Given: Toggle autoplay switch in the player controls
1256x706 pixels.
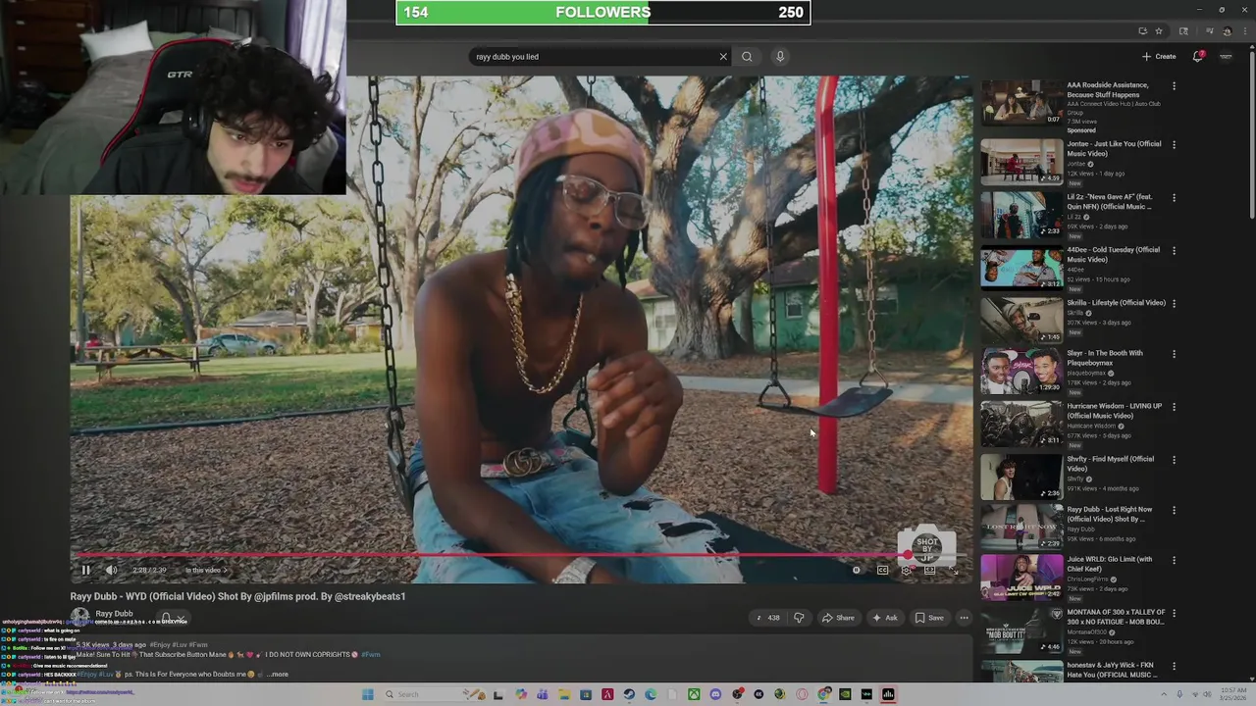Looking at the screenshot, I should (x=856, y=570).
